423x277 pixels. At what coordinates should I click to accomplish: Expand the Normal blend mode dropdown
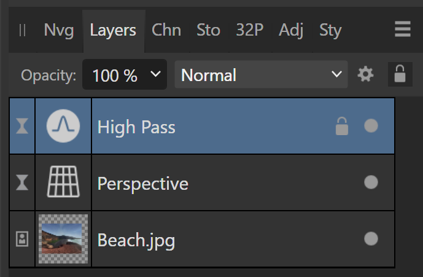pos(261,75)
